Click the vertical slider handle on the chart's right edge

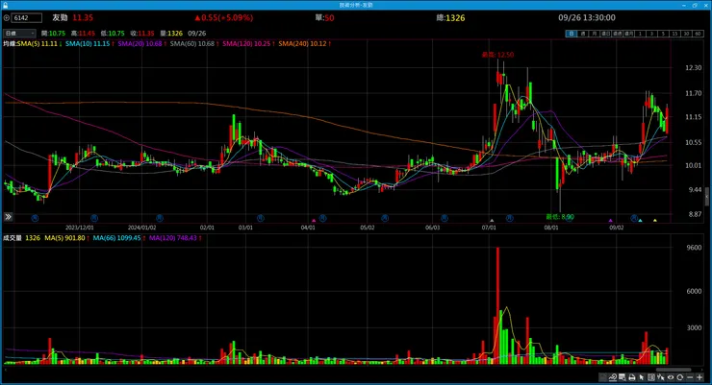point(707,198)
